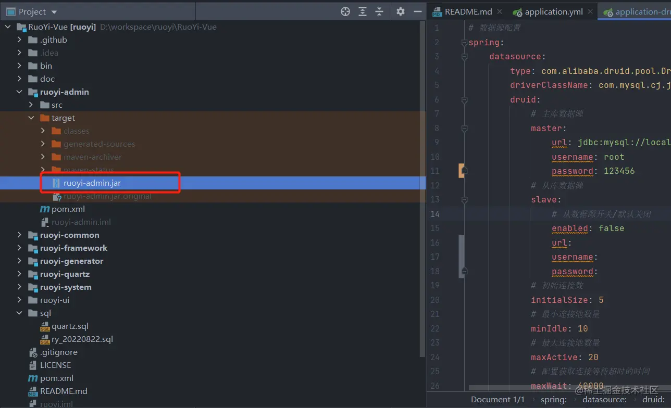This screenshot has width=671, height=408.
Task: Select the LICENSE file
Action: (210, 365)
